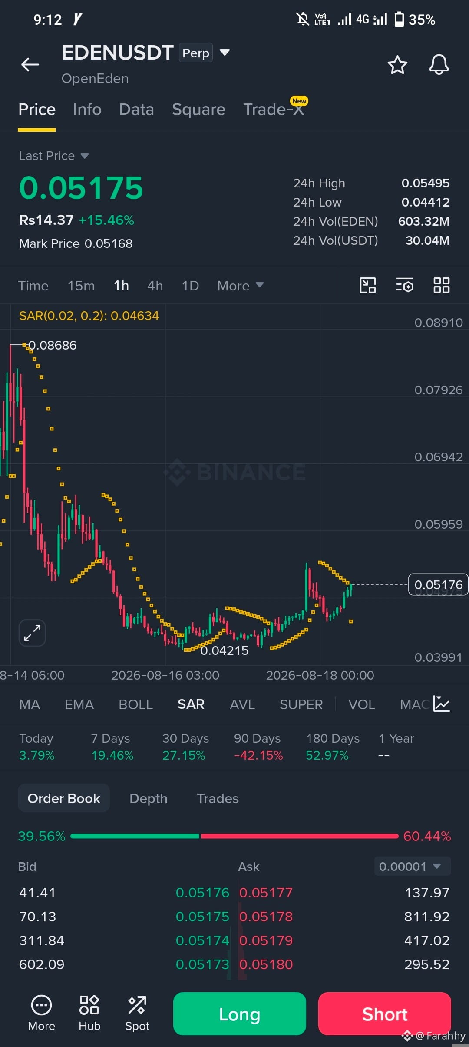Tap the battery 35% status indicator

coord(415,20)
